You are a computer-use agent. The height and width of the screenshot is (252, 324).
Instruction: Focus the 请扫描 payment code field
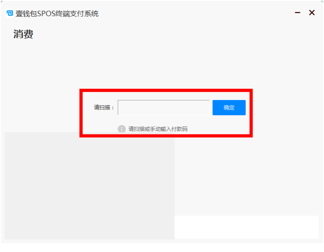click(164, 107)
